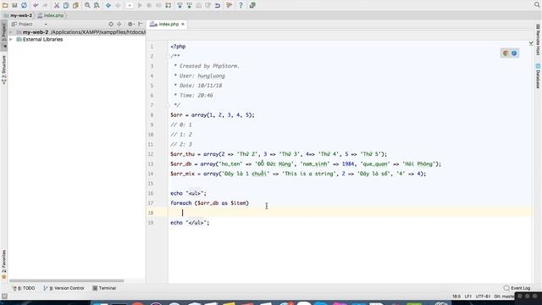
Task: Click the Undo toolbar icon
Action: [36, 5]
